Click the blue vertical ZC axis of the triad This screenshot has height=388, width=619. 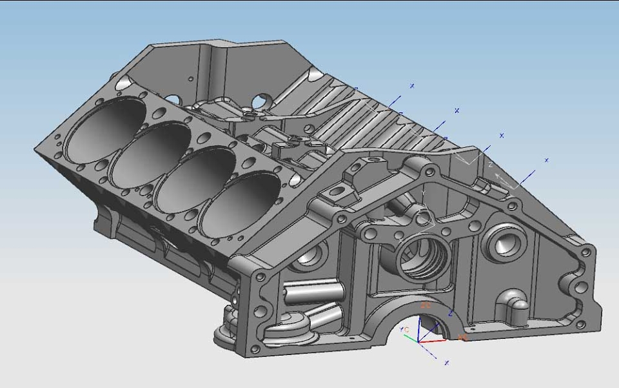click(419, 329)
